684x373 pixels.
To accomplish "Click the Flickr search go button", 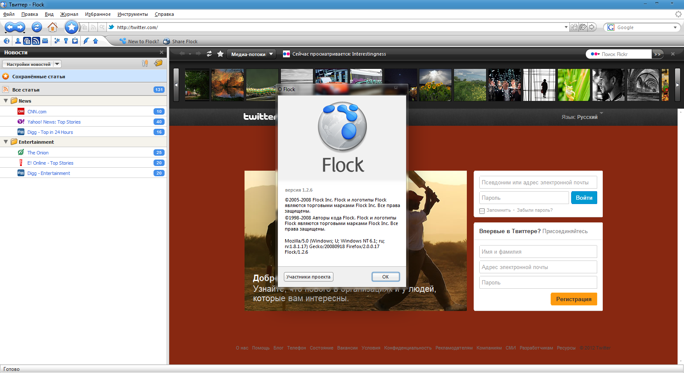I will 657,54.
